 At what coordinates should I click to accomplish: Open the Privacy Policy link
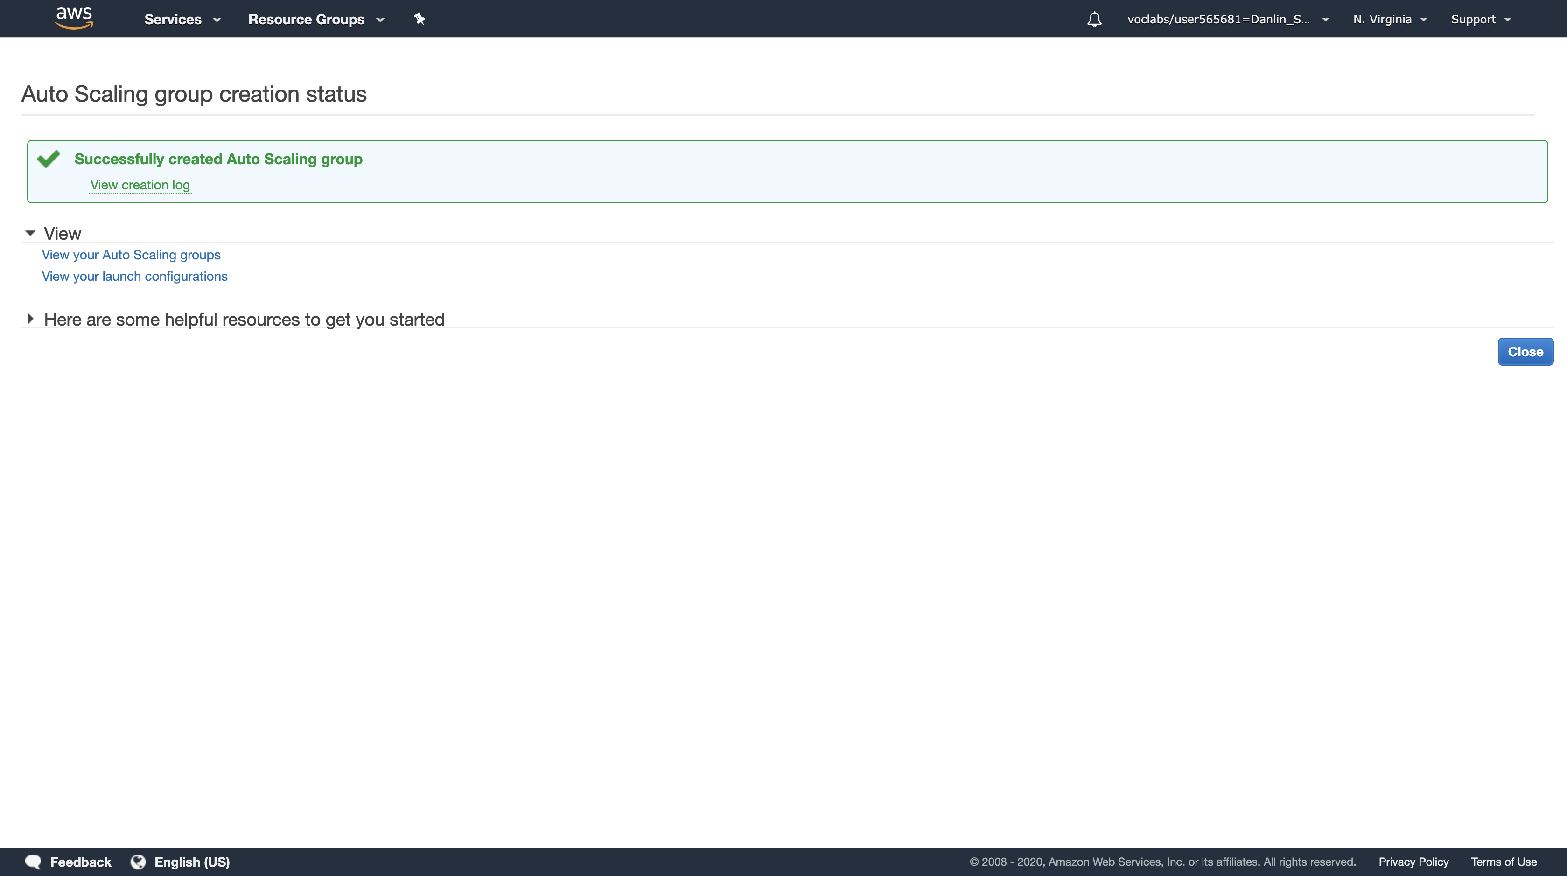pyautogui.click(x=1413, y=862)
